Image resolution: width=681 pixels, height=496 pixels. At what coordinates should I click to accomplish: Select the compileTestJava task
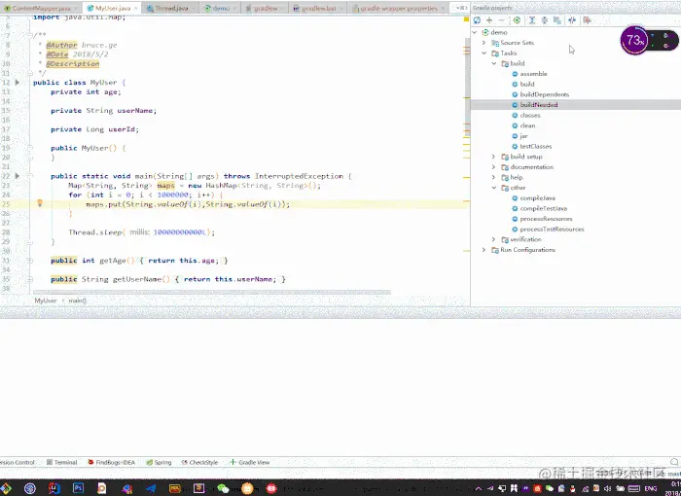[539, 208]
